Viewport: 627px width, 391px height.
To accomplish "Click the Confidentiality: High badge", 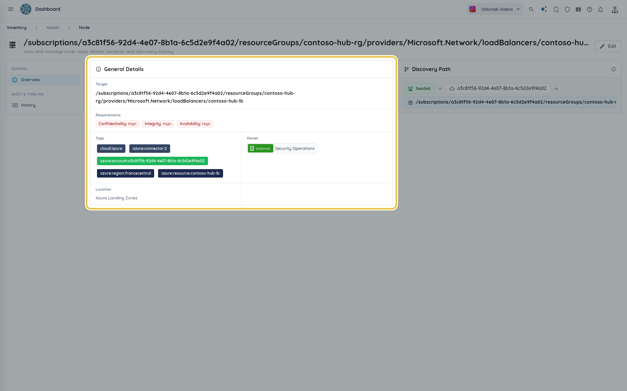I will click(x=118, y=124).
